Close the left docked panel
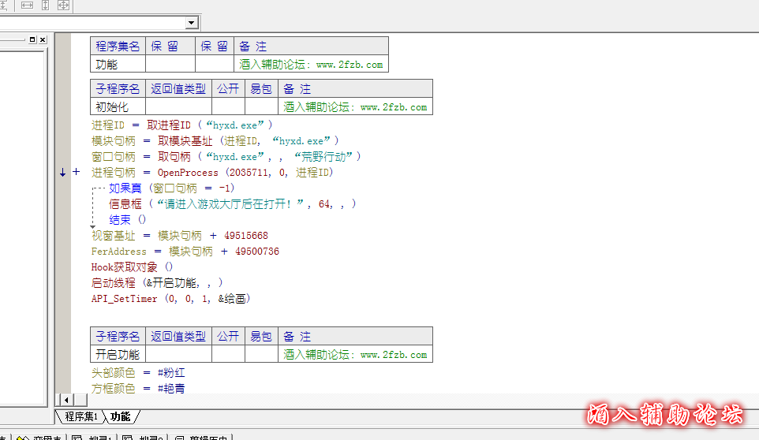Screen dimensions: 759x440 pyautogui.click(x=43, y=39)
